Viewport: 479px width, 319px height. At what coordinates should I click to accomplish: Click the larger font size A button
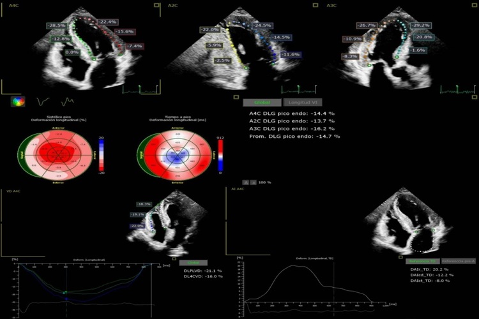click(254, 182)
